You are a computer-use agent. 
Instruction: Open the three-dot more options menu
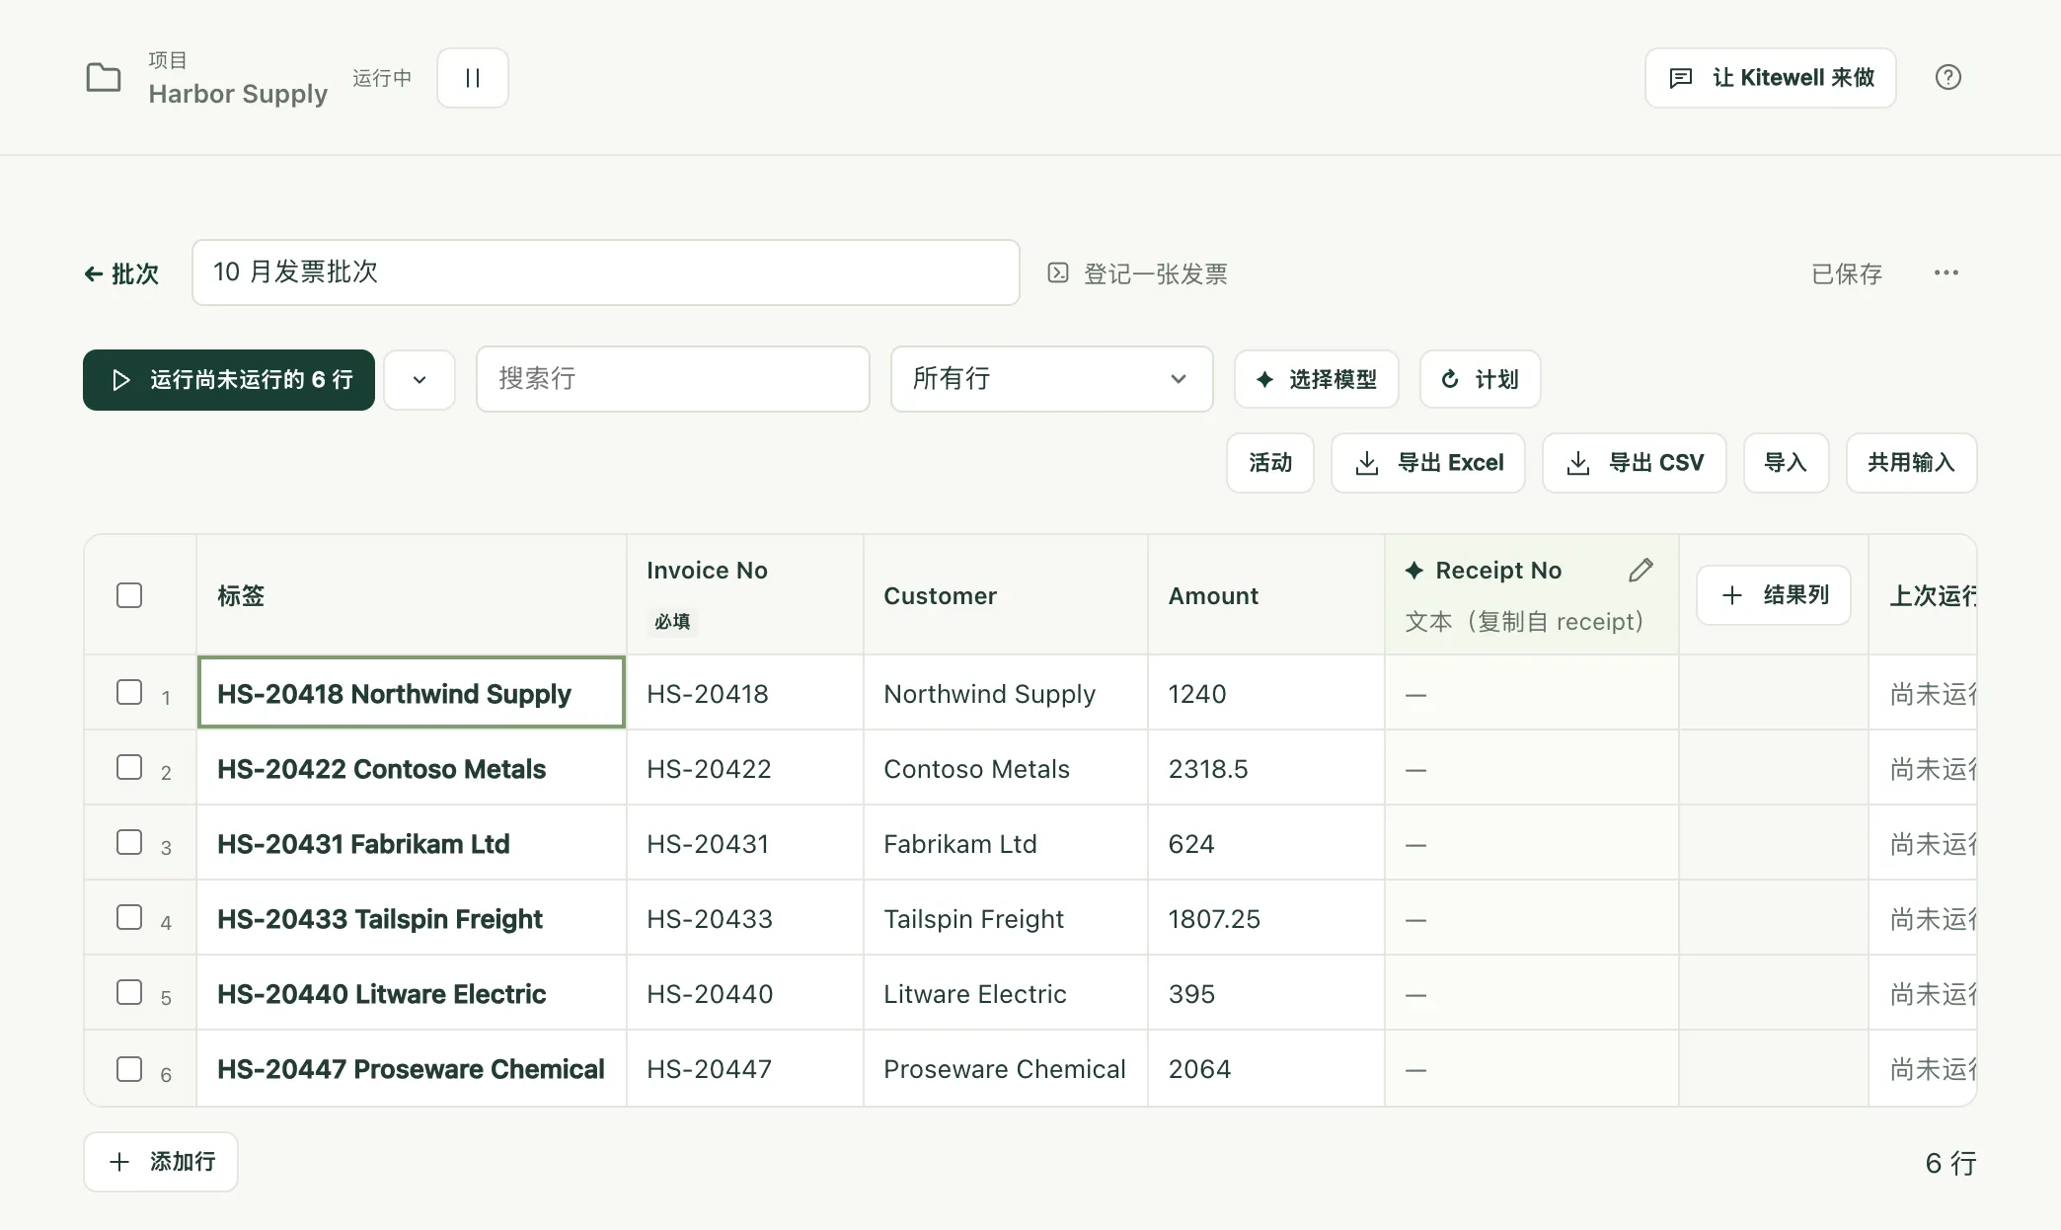point(1946,272)
